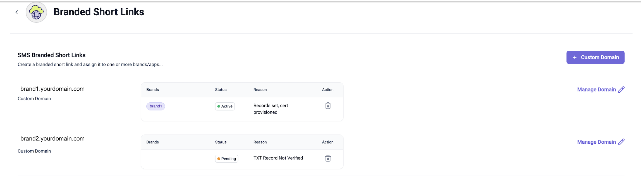The height and width of the screenshot is (177, 641).
Task: Select the brand1 tag chip
Action: tap(156, 106)
